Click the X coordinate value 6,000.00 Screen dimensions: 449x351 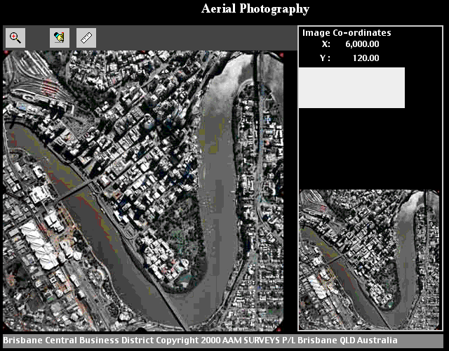[362, 44]
